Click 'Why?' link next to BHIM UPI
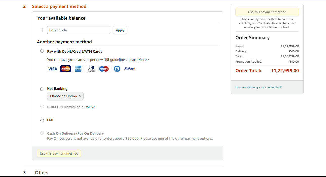This screenshot has width=326, height=177. (x=90, y=107)
